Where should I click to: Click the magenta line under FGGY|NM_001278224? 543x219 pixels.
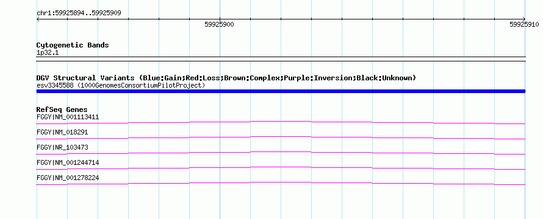click(x=281, y=183)
